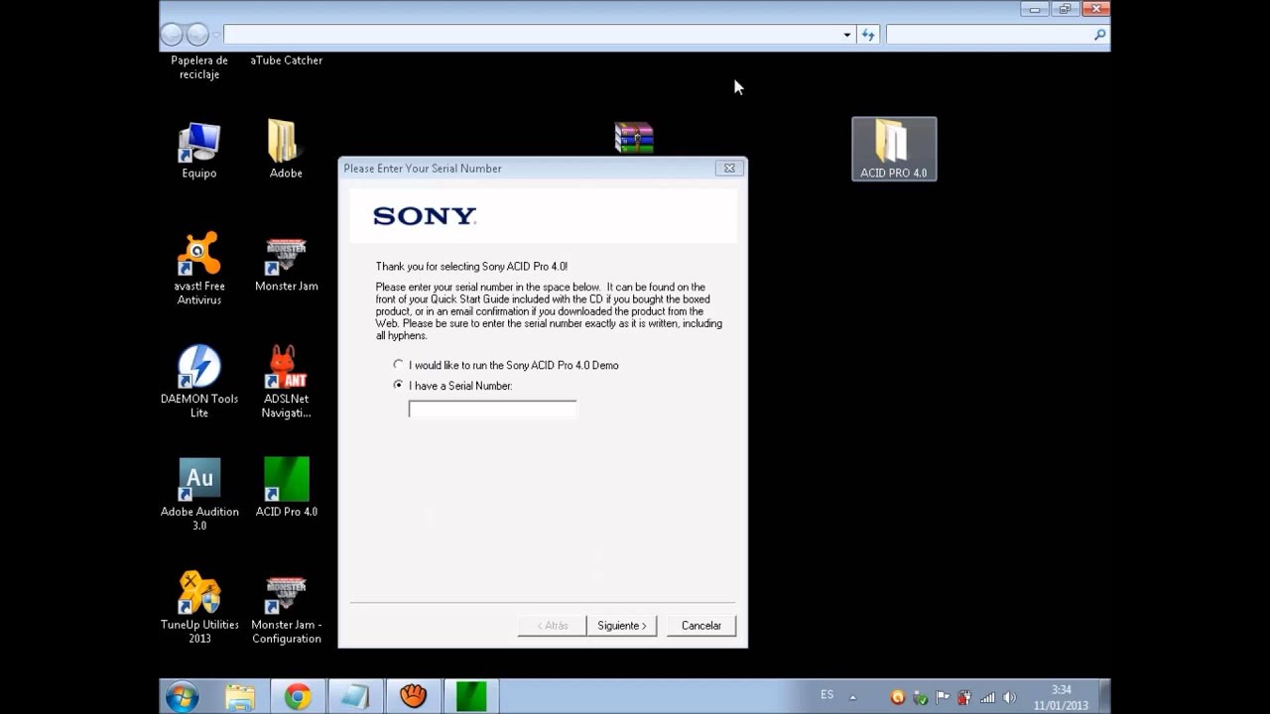Click the explorer Back navigation button

172,35
